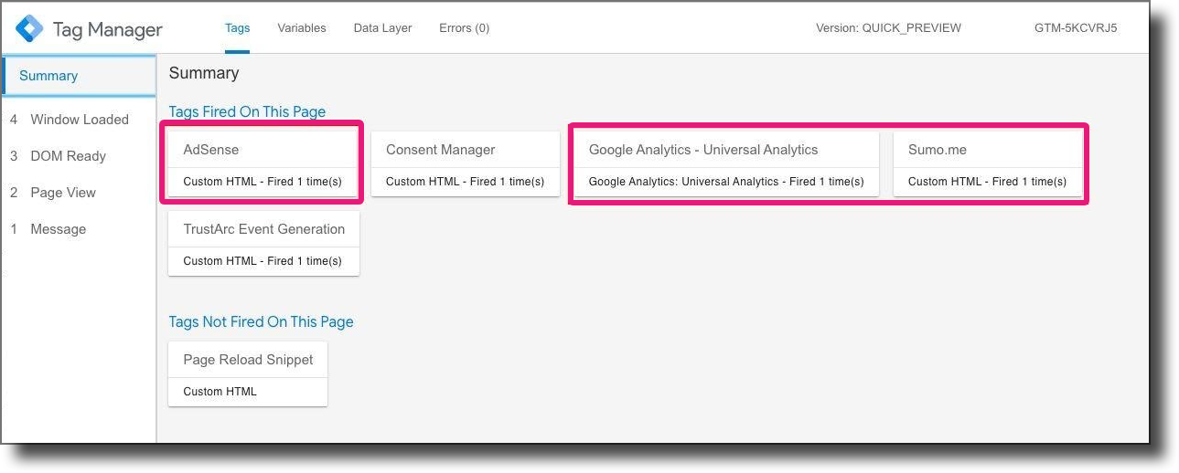The width and height of the screenshot is (1179, 473).
Task: Open Google Analytics - Universal Analytics tag card
Action: click(726, 163)
